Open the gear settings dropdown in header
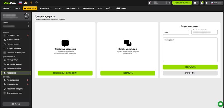The height and width of the screenshot is (108, 224). (x=207, y=3)
